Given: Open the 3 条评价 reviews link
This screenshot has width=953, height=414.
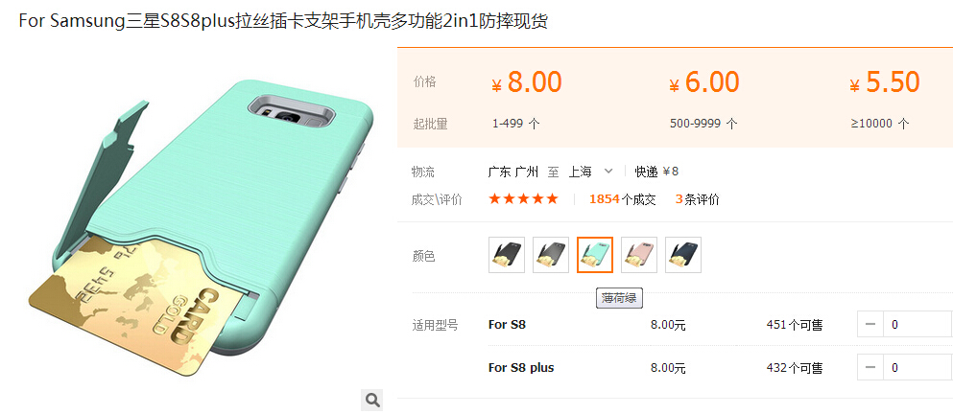Looking at the screenshot, I should coord(697,199).
